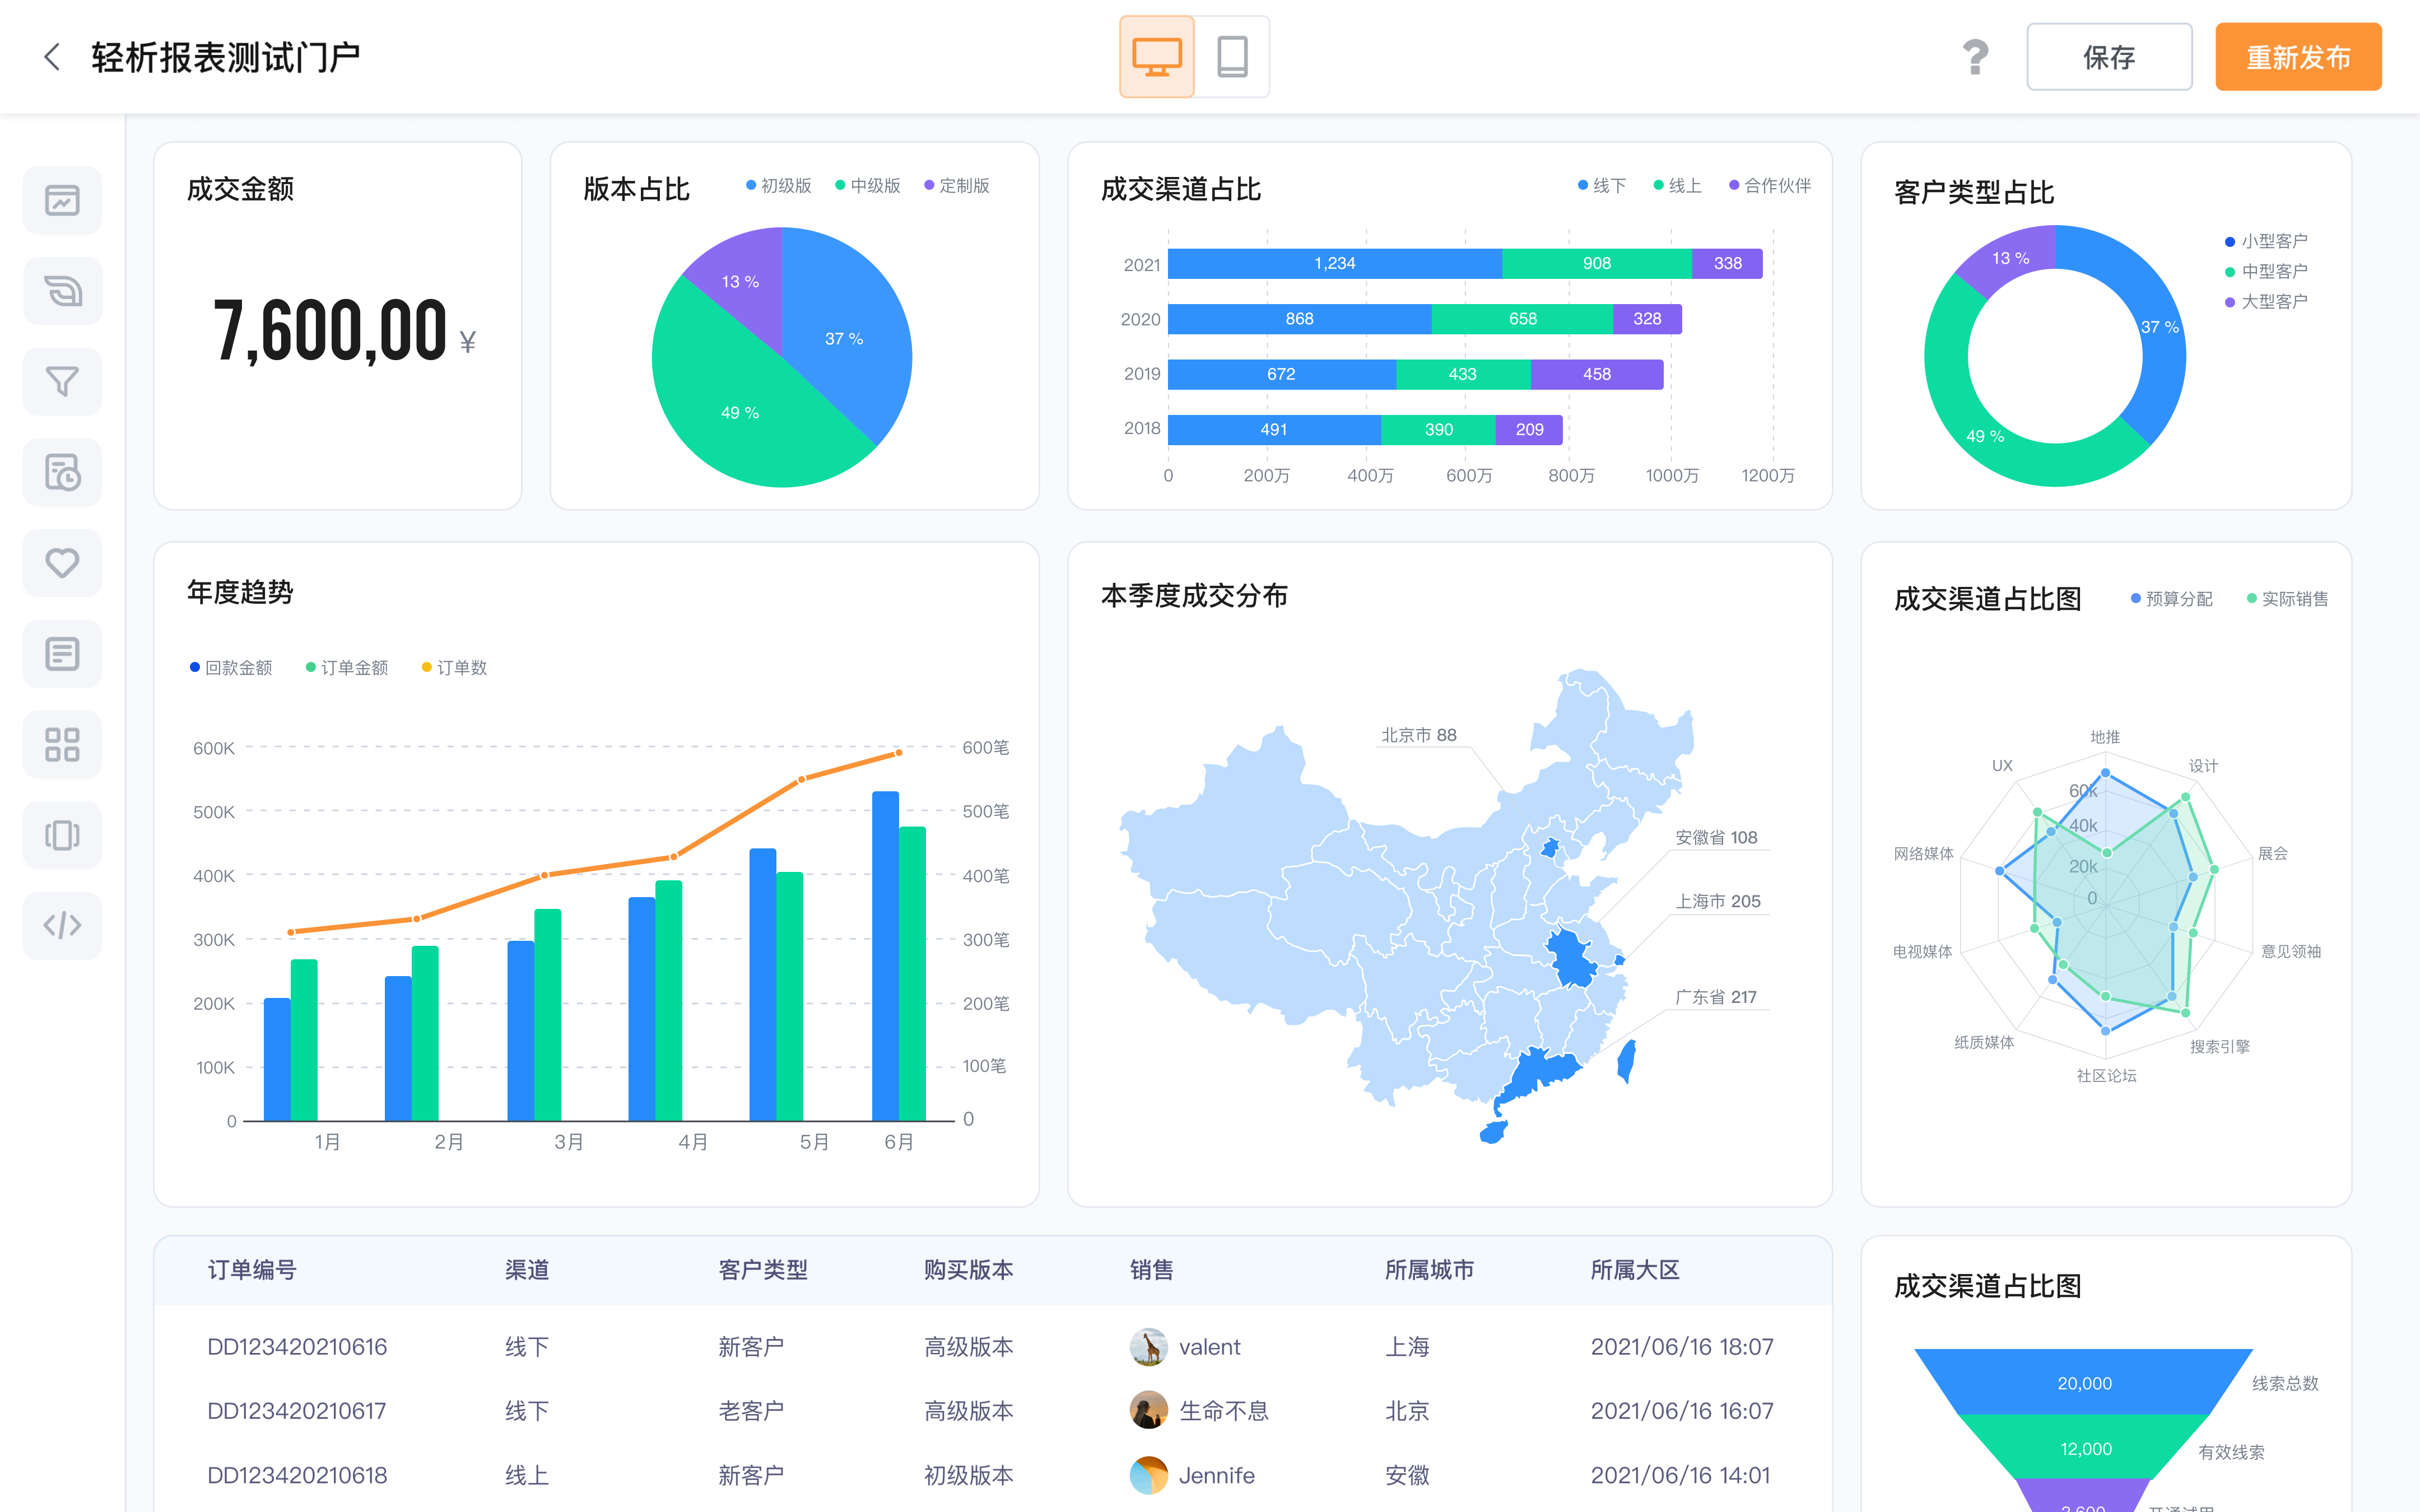Image resolution: width=2420 pixels, height=1512 pixels.
Task: Click the 所属城市 column header
Action: [1429, 1270]
